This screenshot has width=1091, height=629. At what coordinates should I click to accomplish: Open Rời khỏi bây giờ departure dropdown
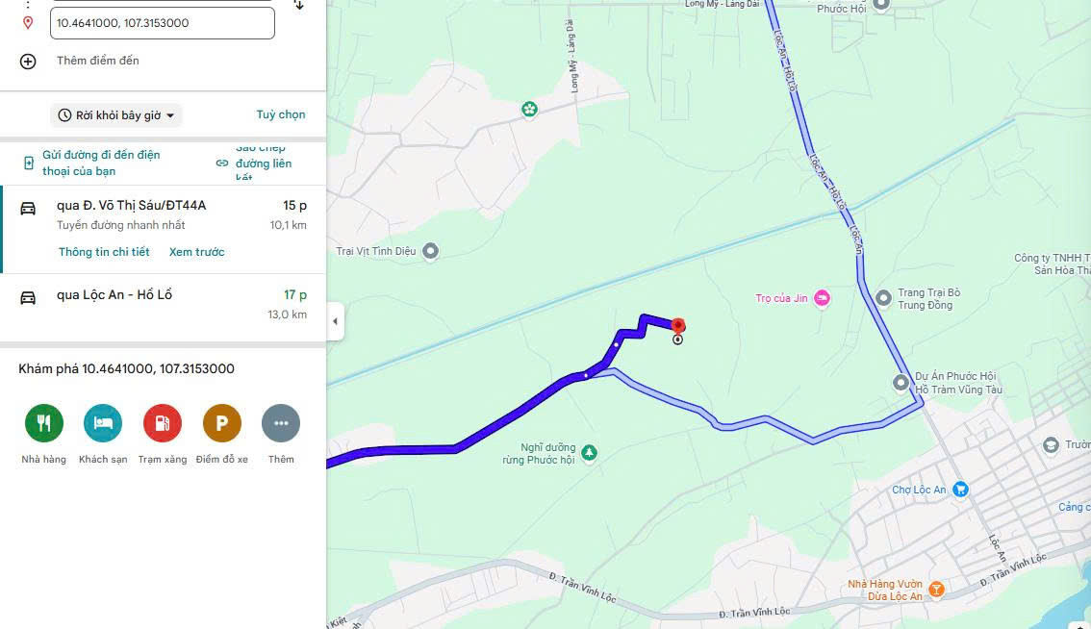[116, 115]
